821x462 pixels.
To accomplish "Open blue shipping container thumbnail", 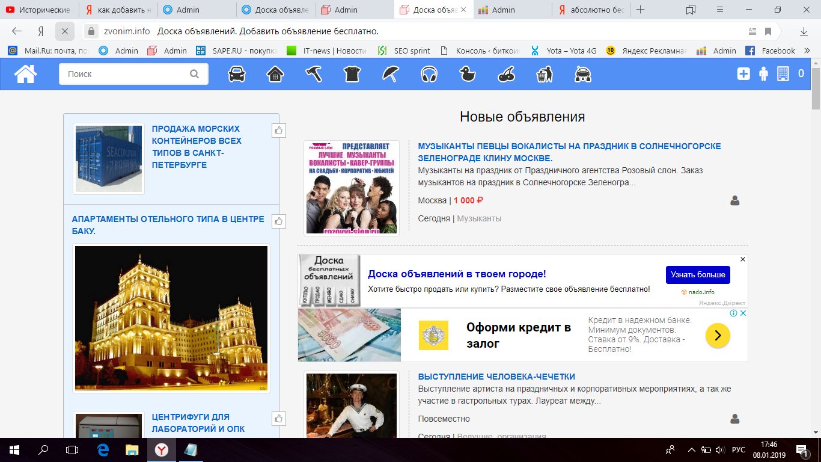I will coord(109,159).
